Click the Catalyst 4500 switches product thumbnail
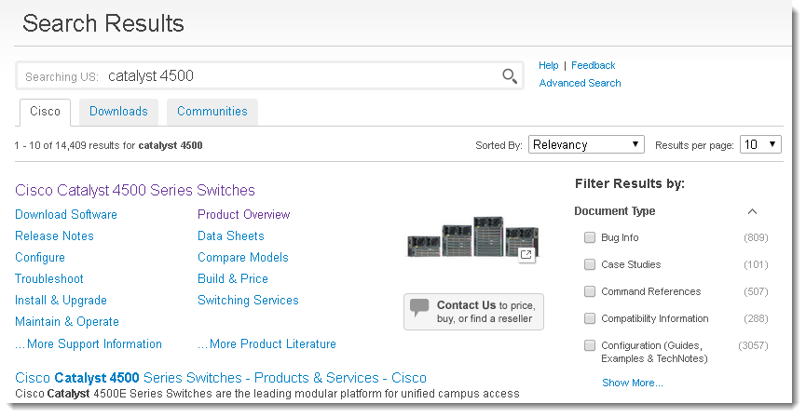 [473, 236]
